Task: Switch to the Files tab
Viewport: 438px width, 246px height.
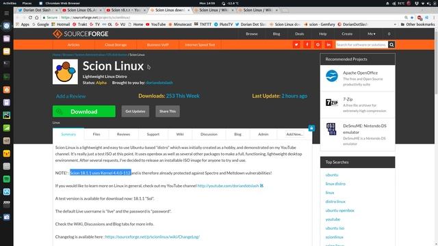Action: point(96,134)
